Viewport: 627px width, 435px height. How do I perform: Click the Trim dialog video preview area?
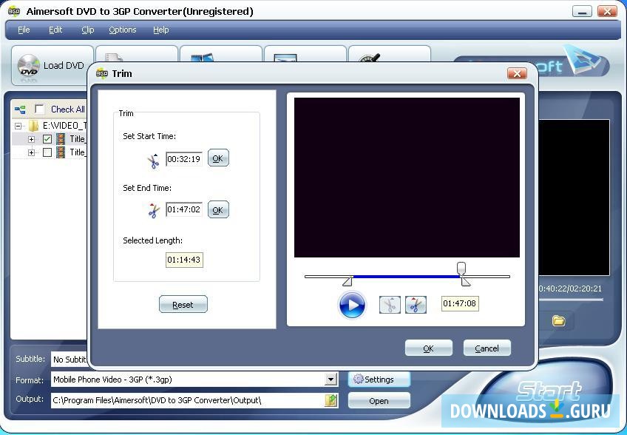pyautogui.click(x=407, y=178)
